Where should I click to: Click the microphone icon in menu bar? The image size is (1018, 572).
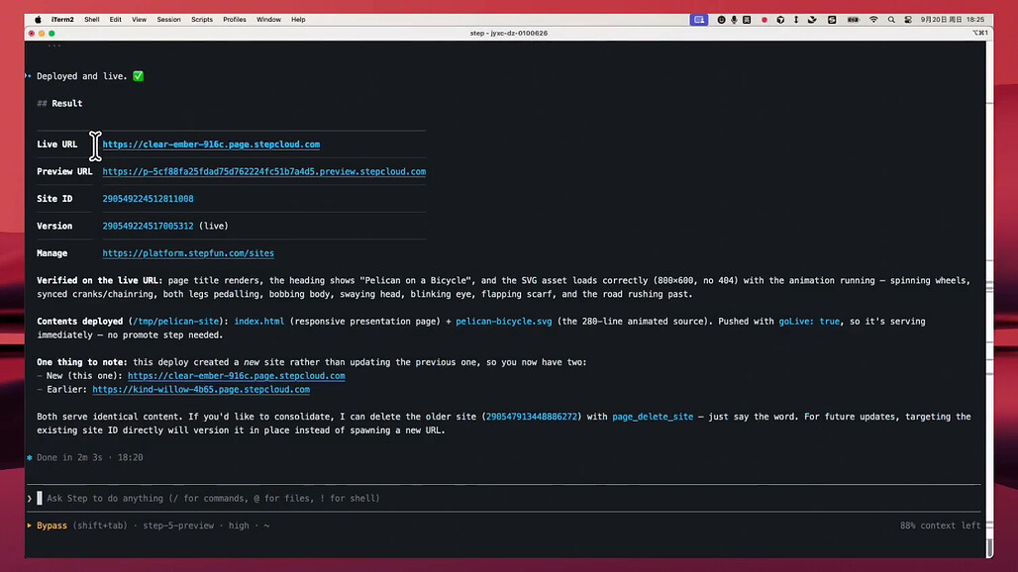click(734, 20)
